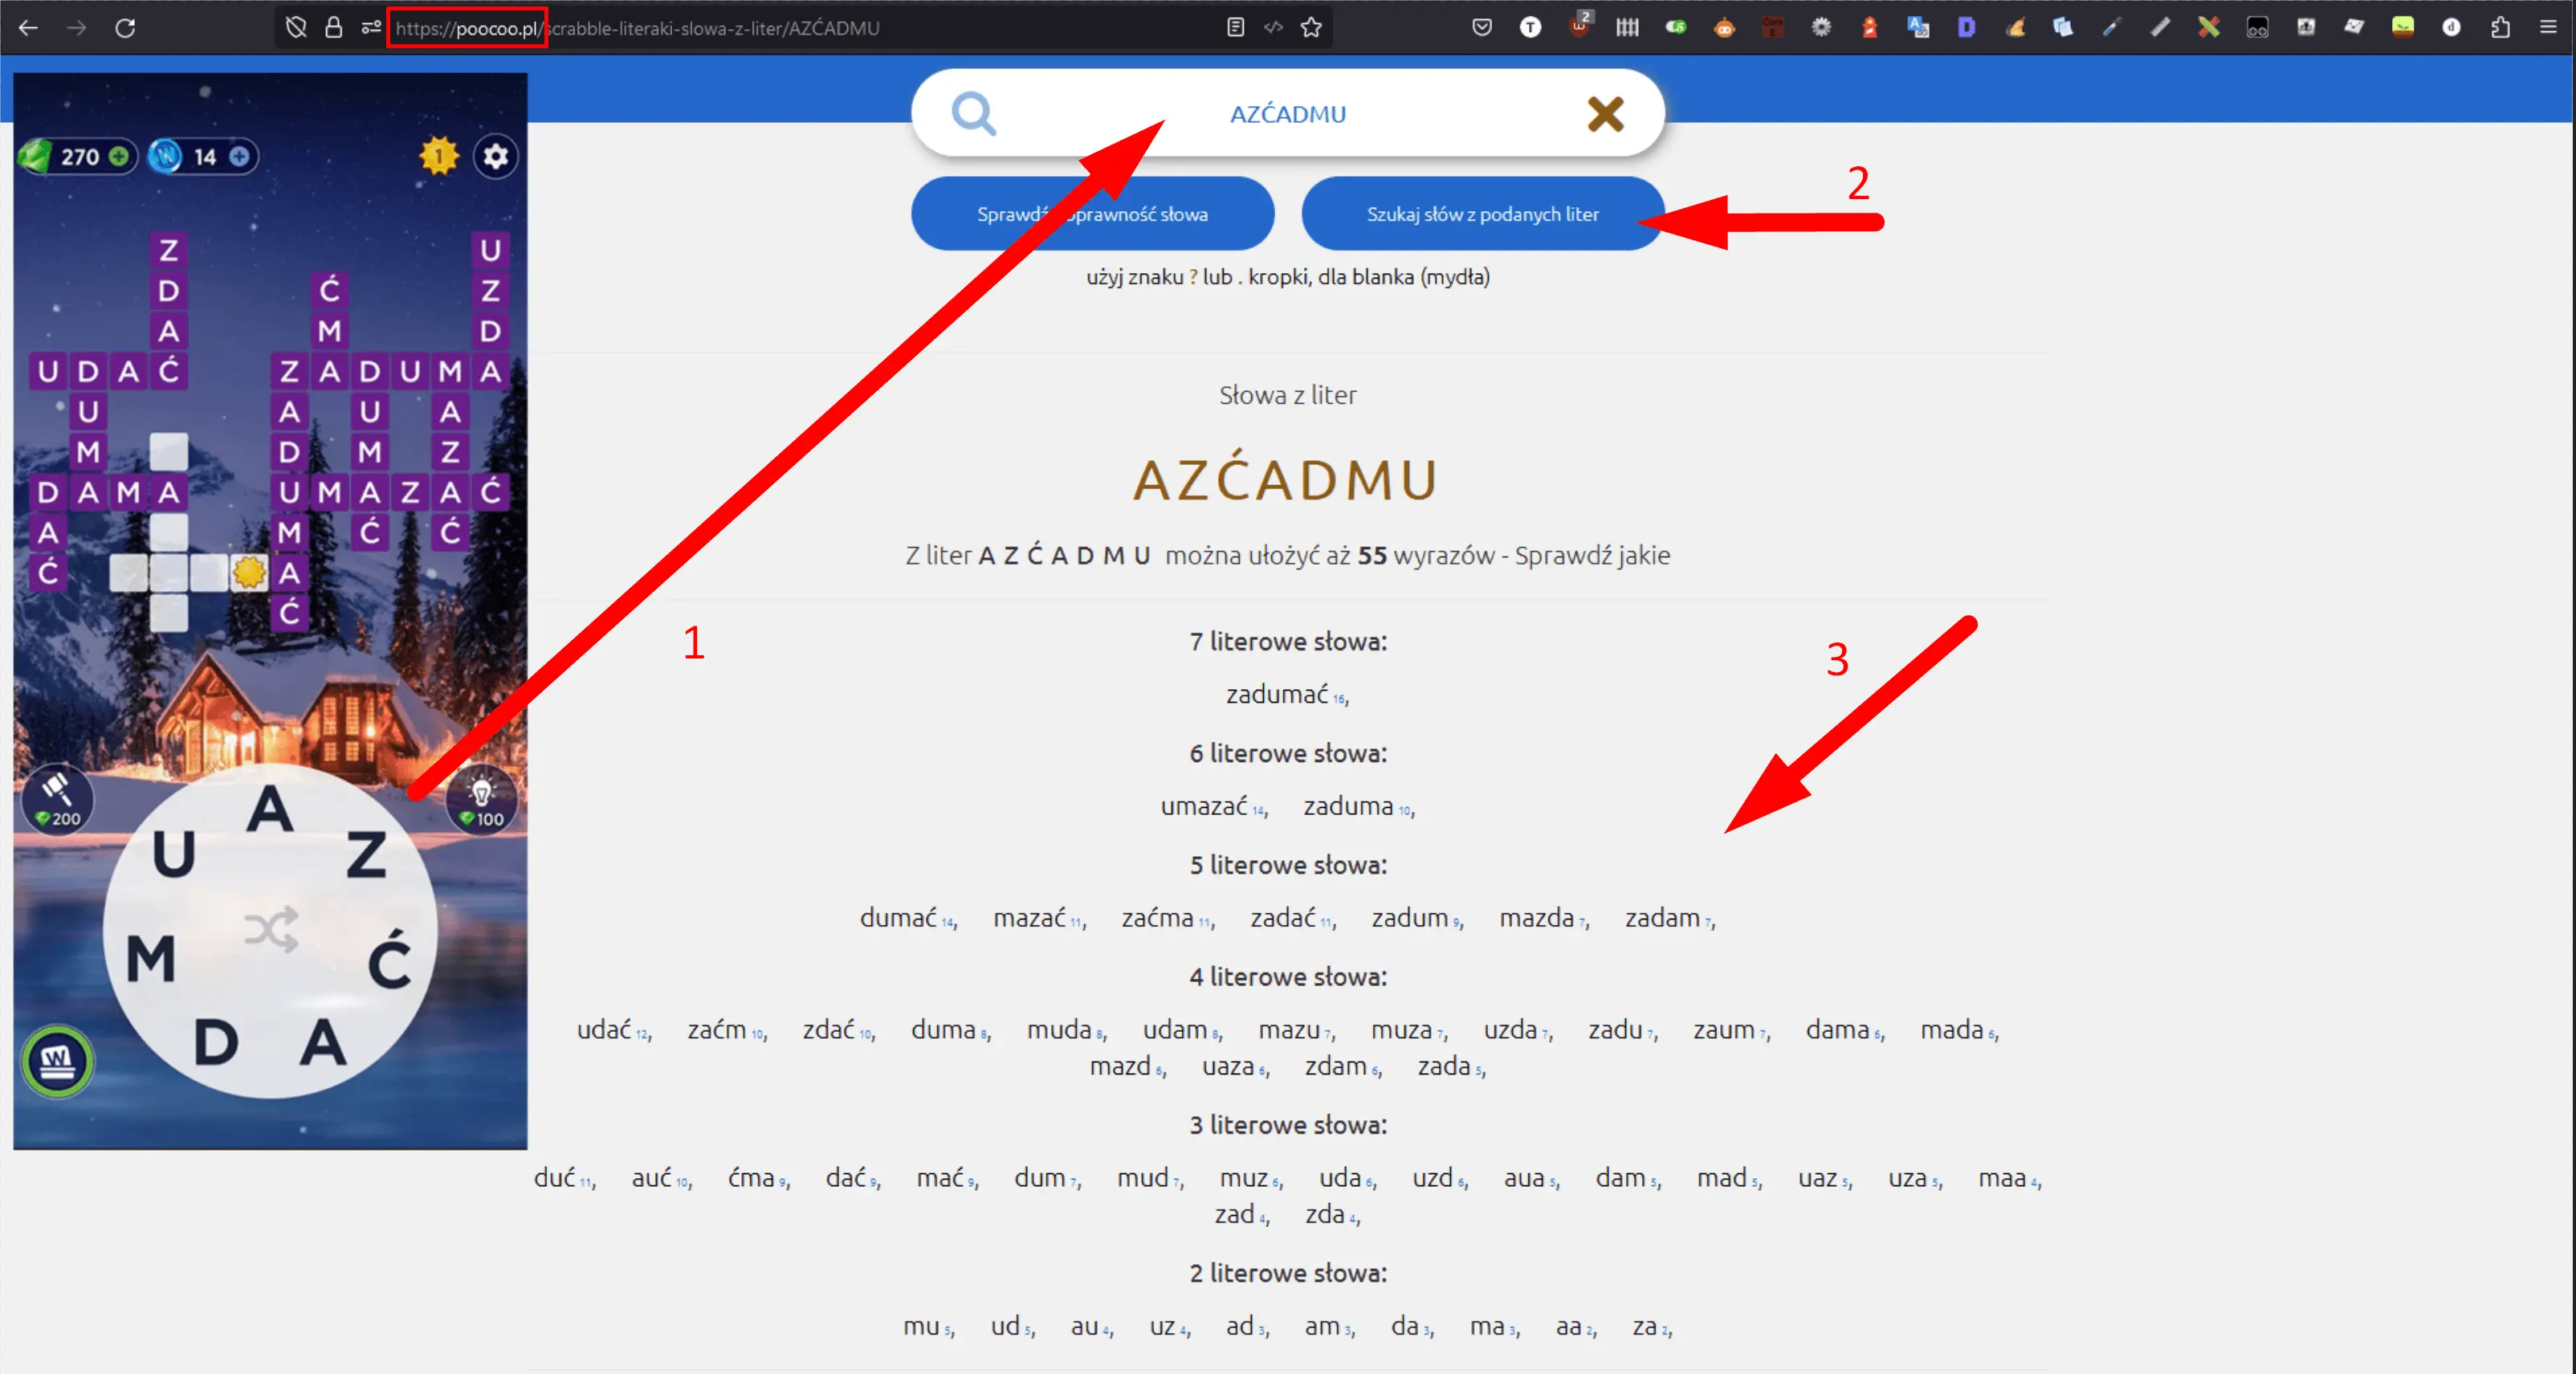This screenshot has height=1374, width=2576.
Task: Click the magnifier search icon
Action: tap(973, 114)
